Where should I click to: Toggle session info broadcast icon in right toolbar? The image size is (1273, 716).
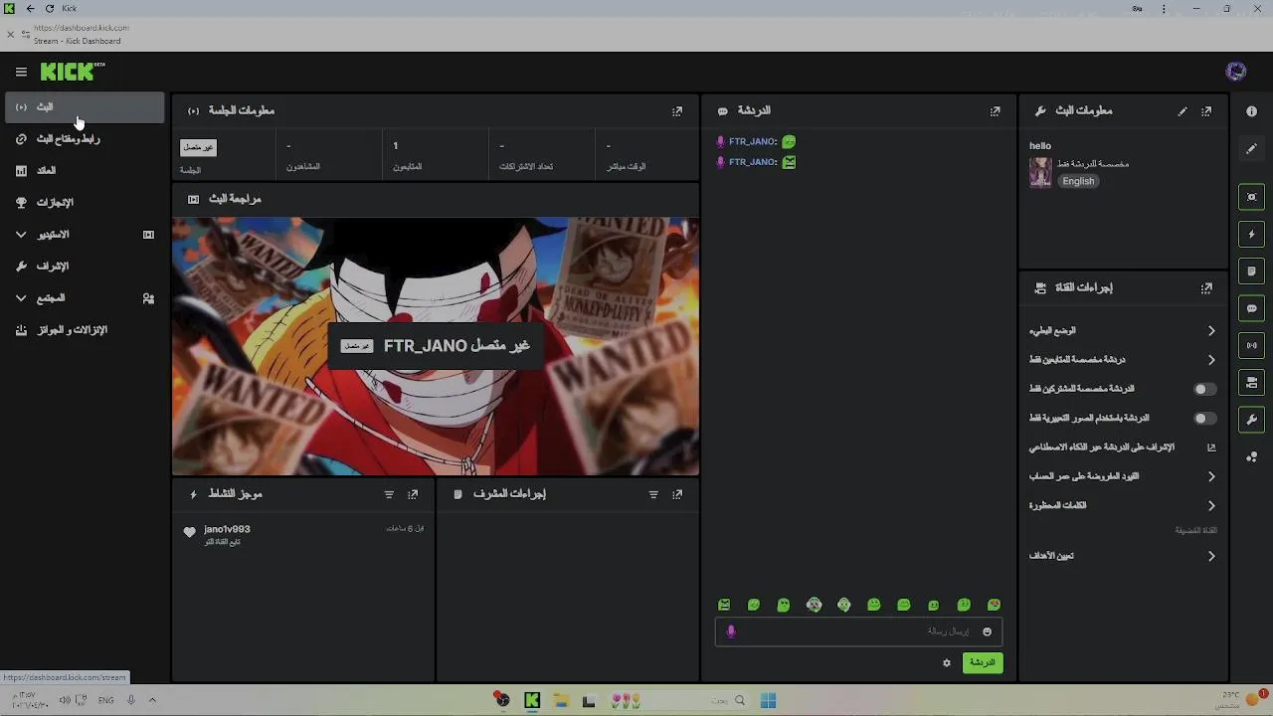tap(1252, 346)
